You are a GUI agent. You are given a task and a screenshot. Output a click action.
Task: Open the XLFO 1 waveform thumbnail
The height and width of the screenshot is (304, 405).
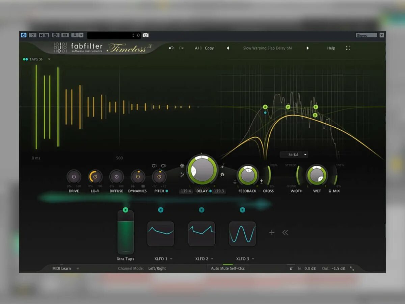pos(161,234)
